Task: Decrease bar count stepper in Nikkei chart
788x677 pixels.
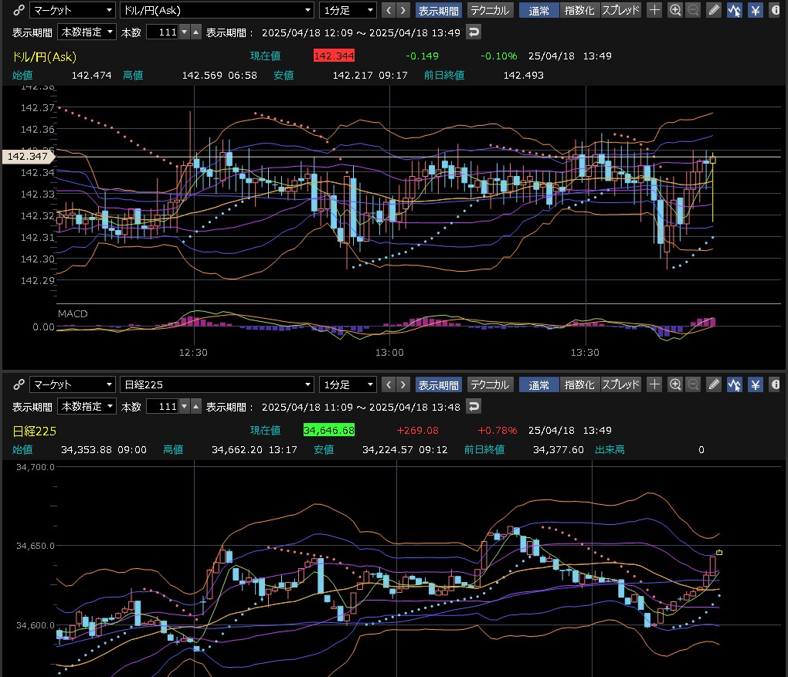Action: [x=185, y=406]
